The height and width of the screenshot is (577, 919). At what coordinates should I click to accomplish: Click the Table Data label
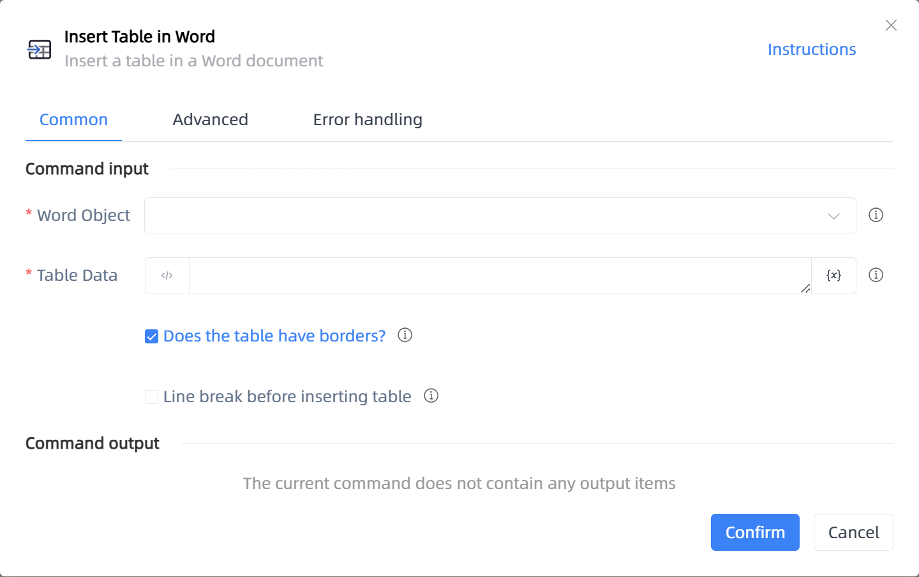(77, 276)
